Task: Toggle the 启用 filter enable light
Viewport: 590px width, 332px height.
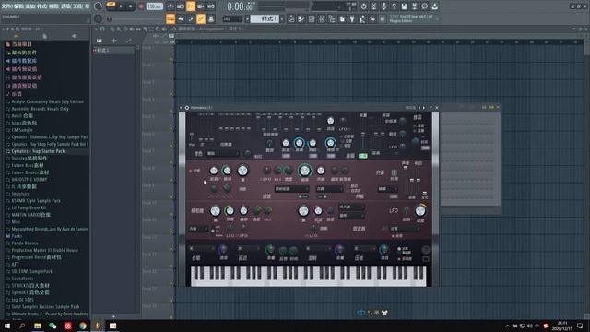Action: [x=191, y=171]
